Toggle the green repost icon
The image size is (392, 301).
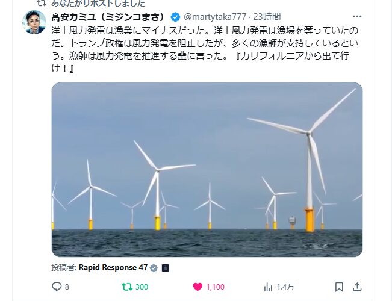click(128, 287)
